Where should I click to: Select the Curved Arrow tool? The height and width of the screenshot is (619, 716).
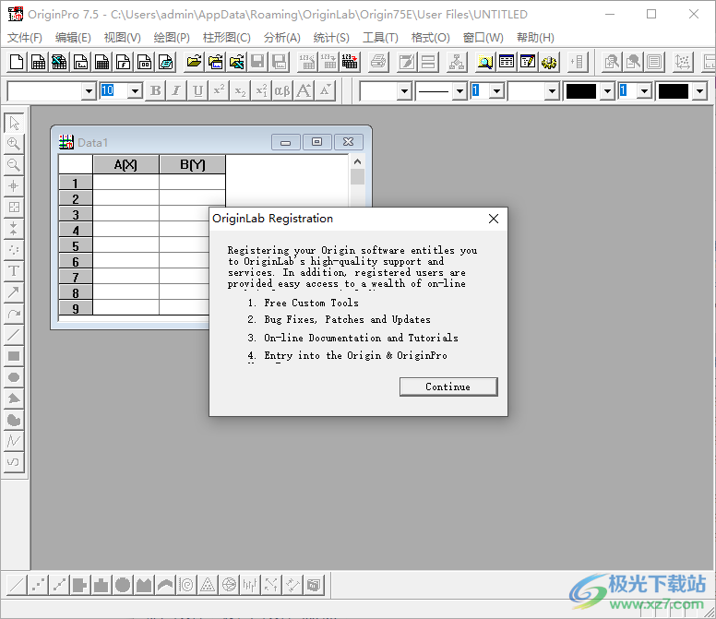click(x=14, y=313)
